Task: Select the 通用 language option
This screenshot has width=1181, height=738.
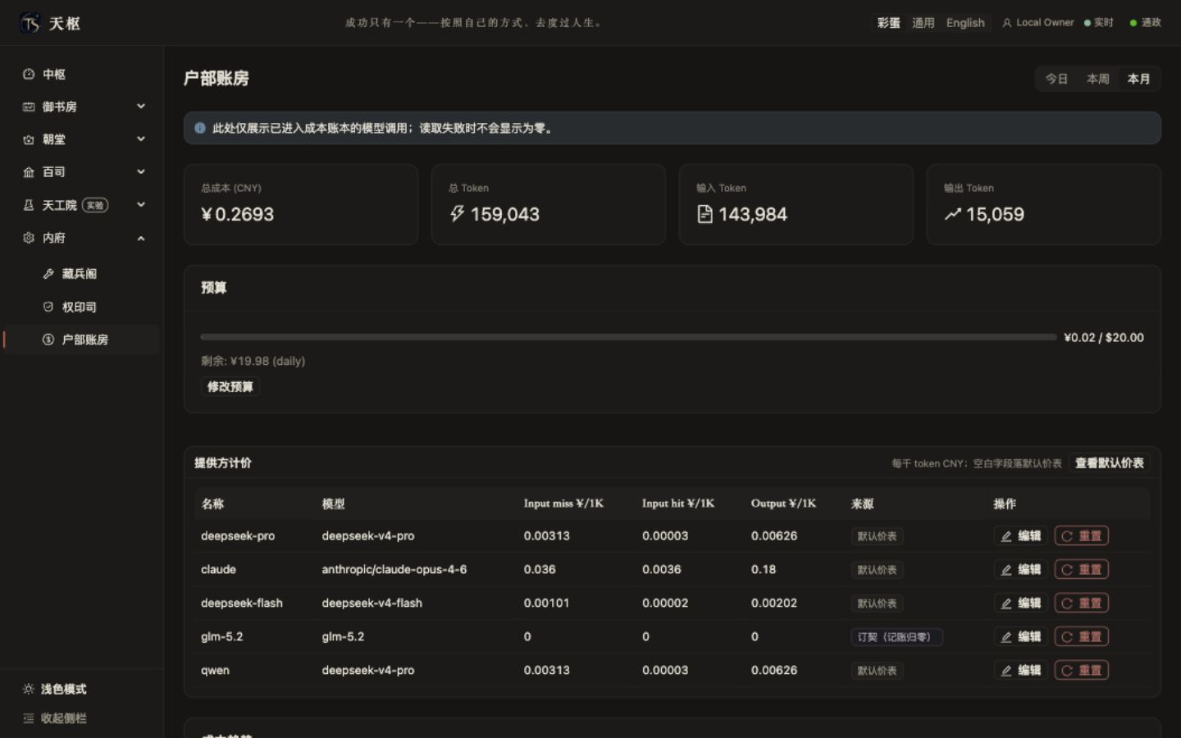Action: [x=923, y=23]
